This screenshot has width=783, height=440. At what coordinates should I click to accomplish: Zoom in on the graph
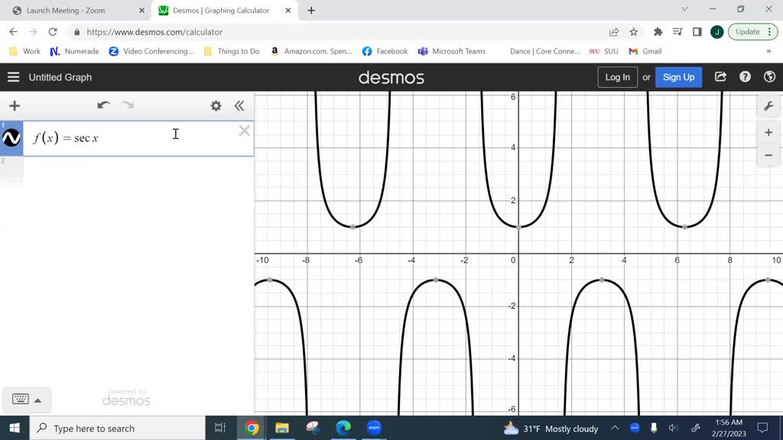click(x=768, y=133)
